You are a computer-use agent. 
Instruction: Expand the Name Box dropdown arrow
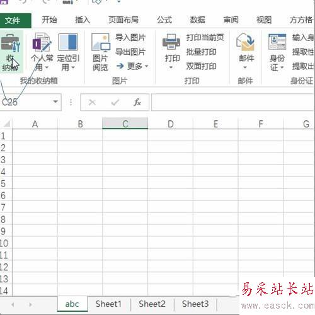pyautogui.click(x=55, y=102)
